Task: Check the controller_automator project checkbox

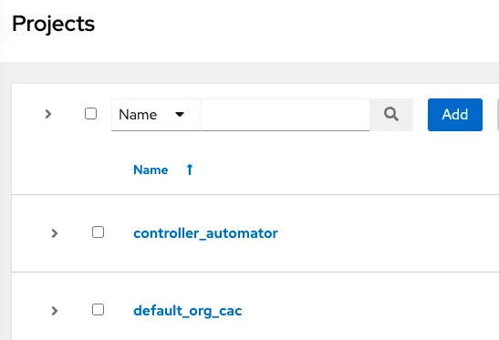Action: point(98,232)
